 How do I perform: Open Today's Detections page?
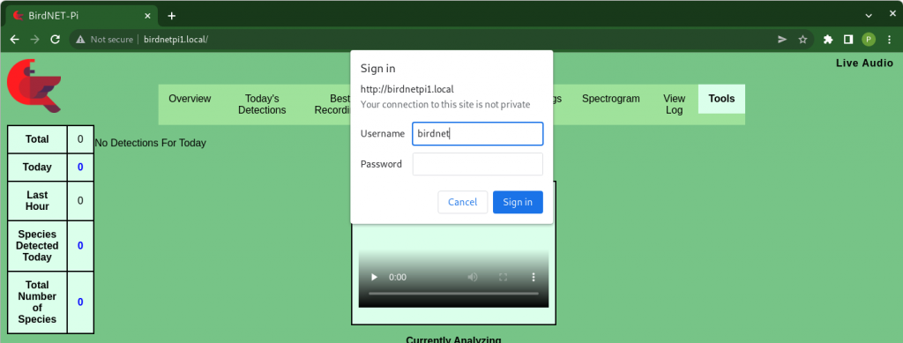pos(262,104)
